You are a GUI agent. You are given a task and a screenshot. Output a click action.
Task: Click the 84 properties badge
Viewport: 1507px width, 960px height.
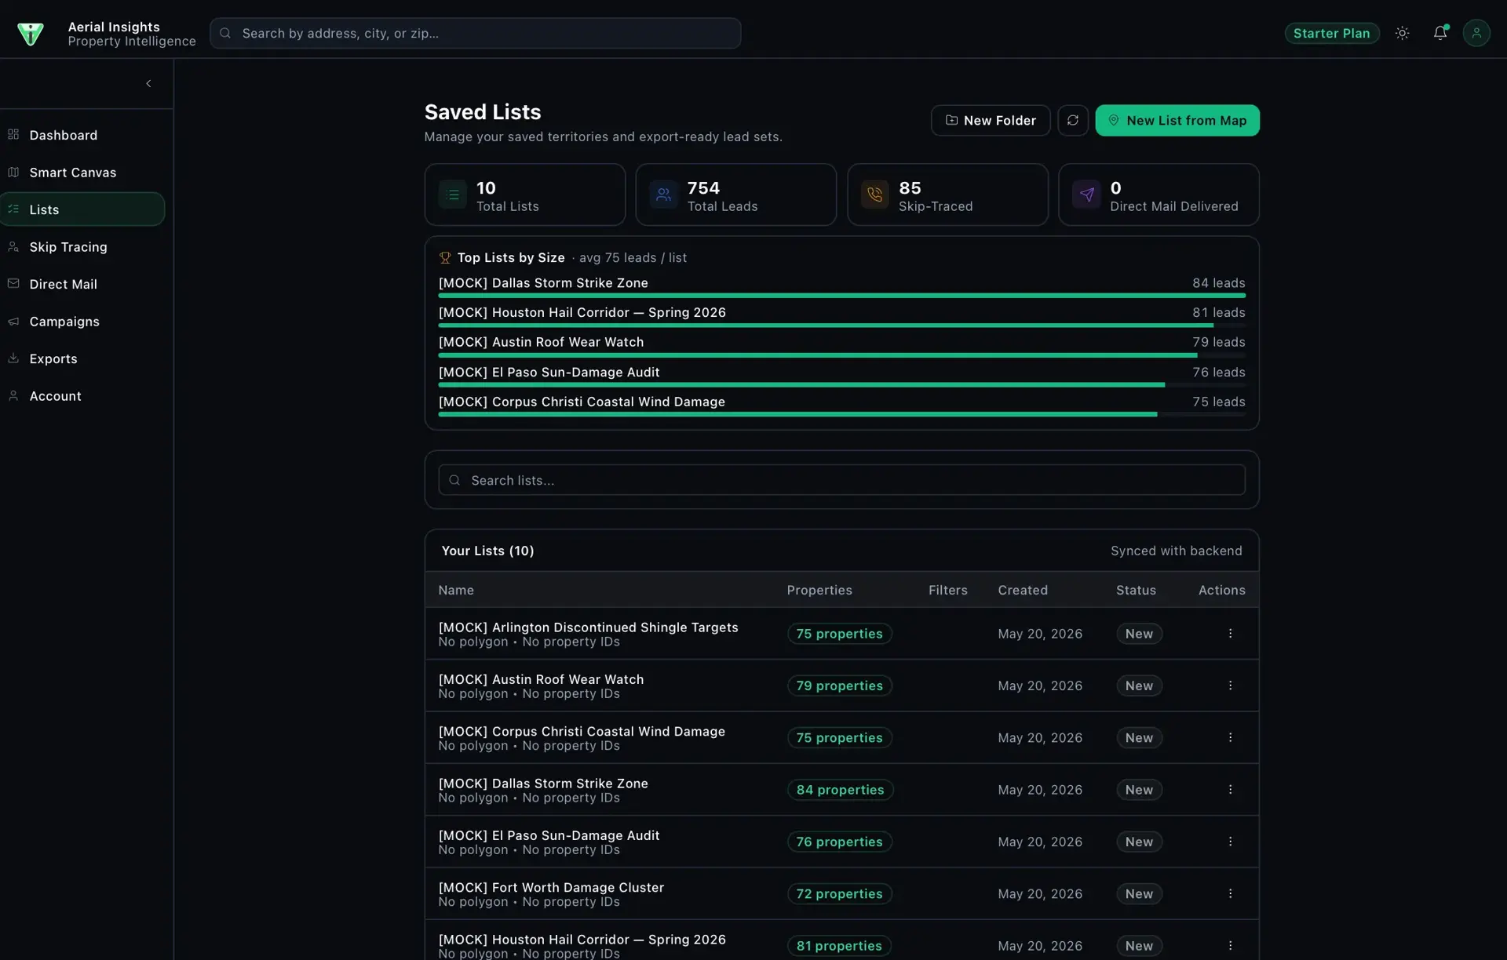840,790
